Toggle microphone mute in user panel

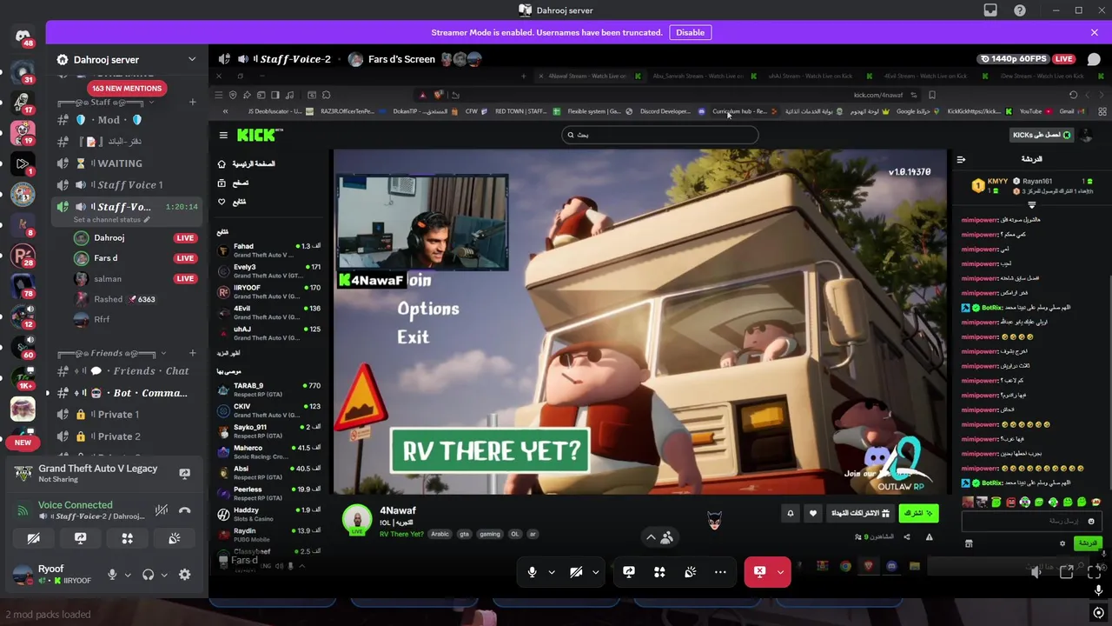112,575
